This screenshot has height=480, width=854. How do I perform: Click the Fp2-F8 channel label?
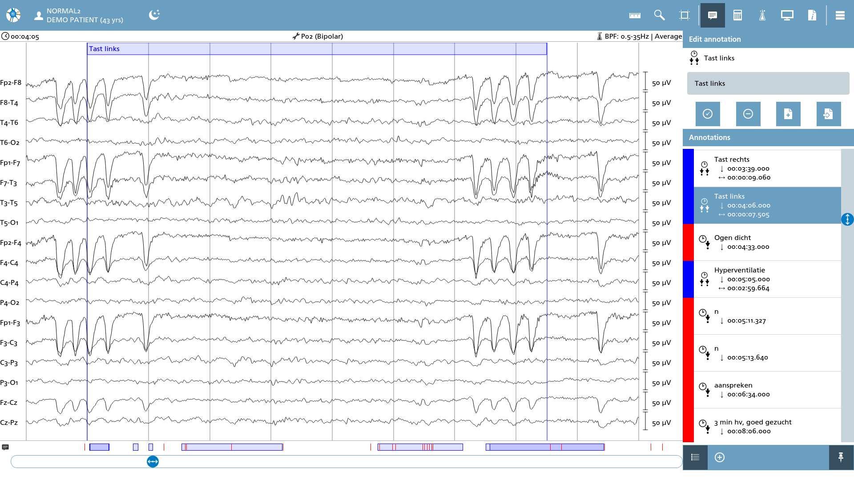coord(11,83)
